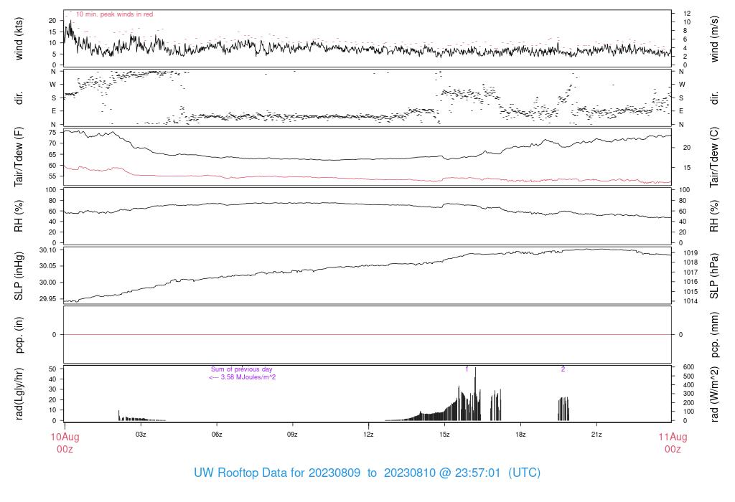Click the 'pcp. (in)' axis label
This screenshot has height=502, width=735.
[x=19, y=335]
